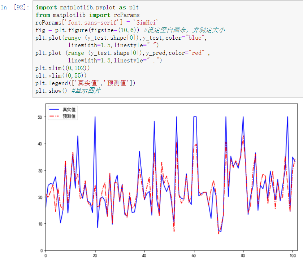
Task: Click the blue line sample in the legend
Action: pos(54,109)
